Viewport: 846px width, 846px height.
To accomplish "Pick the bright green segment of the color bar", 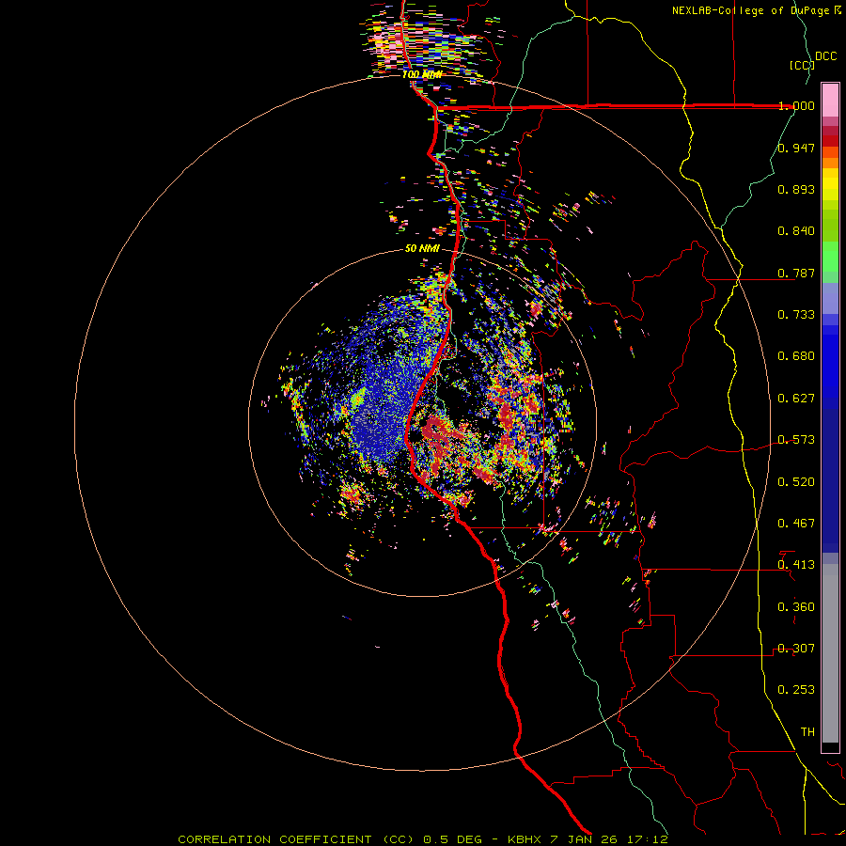I will click(x=830, y=257).
